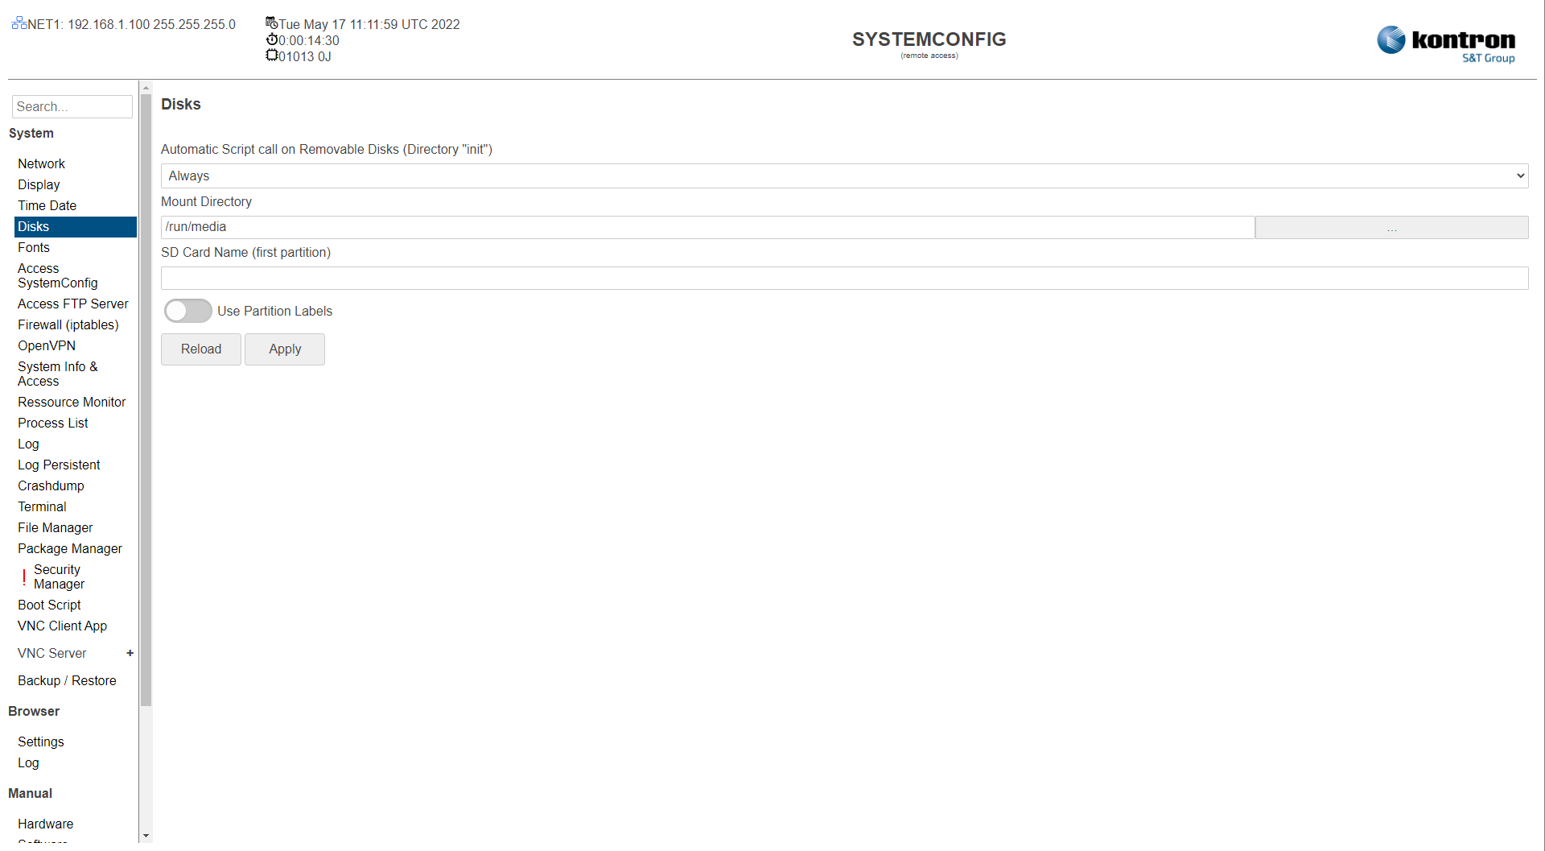Open the Firewall (iptables) page
Screen dimensions: 1545x851
click(68, 324)
